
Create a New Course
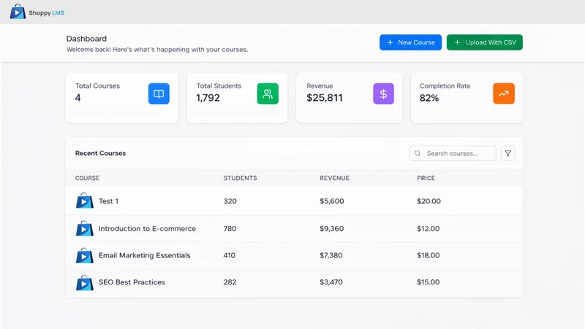click(x=410, y=42)
